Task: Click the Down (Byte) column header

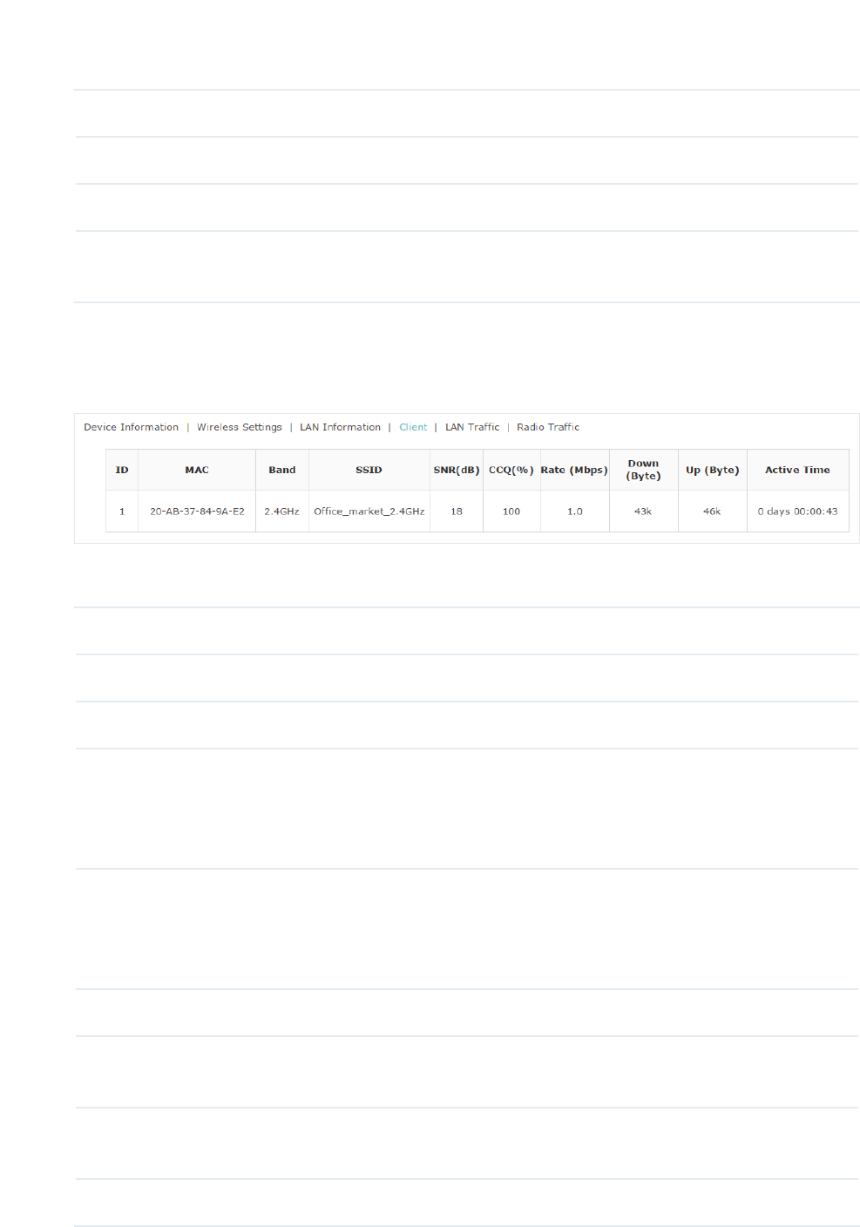Action: tap(643, 470)
